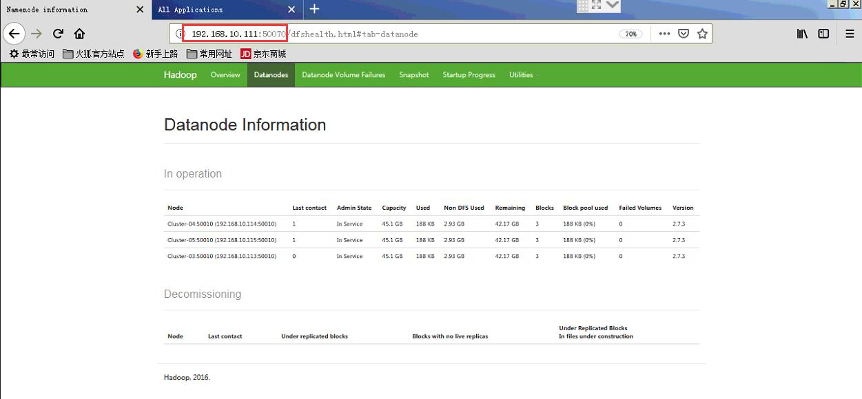Click the Non DFS Used column header
862x399 pixels.
click(x=464, y=208)
